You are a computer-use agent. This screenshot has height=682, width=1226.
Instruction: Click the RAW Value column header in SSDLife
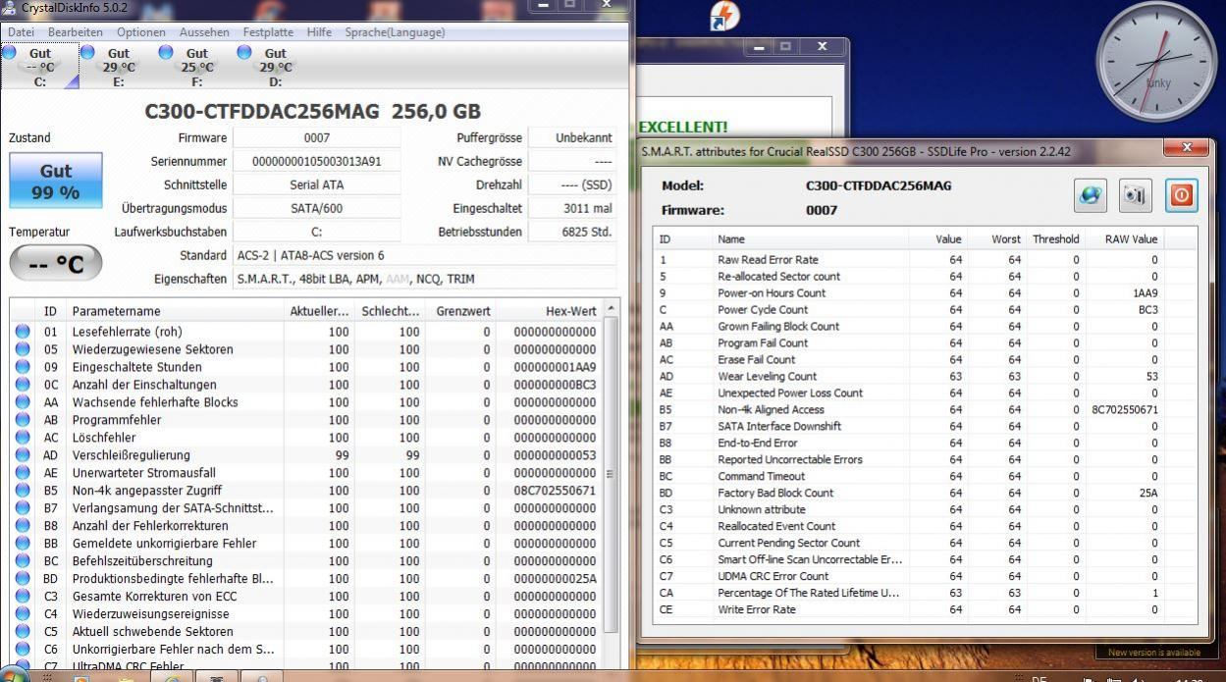(1124, 239)
